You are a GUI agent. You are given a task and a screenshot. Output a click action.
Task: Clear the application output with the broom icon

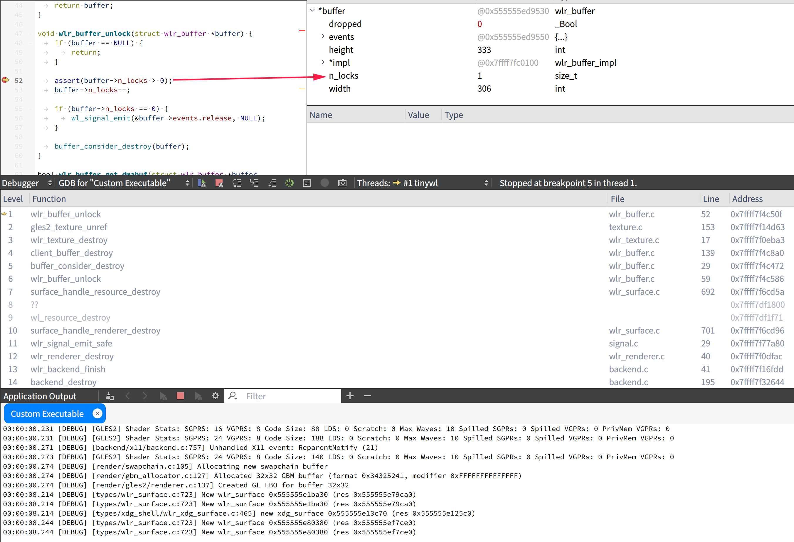pos(110,396)
